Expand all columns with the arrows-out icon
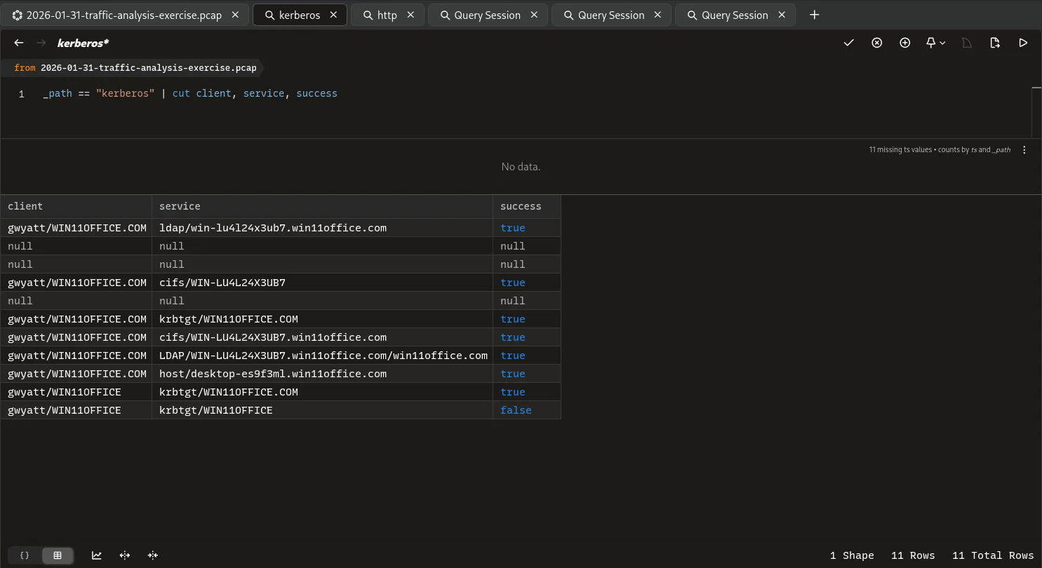This screenshot has width=1042, height=568. 125,555
